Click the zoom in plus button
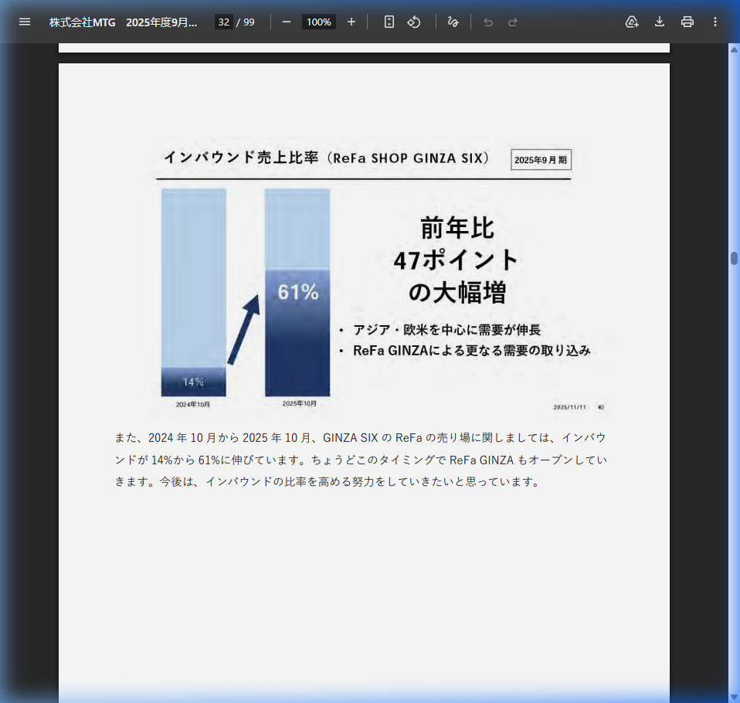The height and width of the screenshot is (703, 740). tap(351, 22)
